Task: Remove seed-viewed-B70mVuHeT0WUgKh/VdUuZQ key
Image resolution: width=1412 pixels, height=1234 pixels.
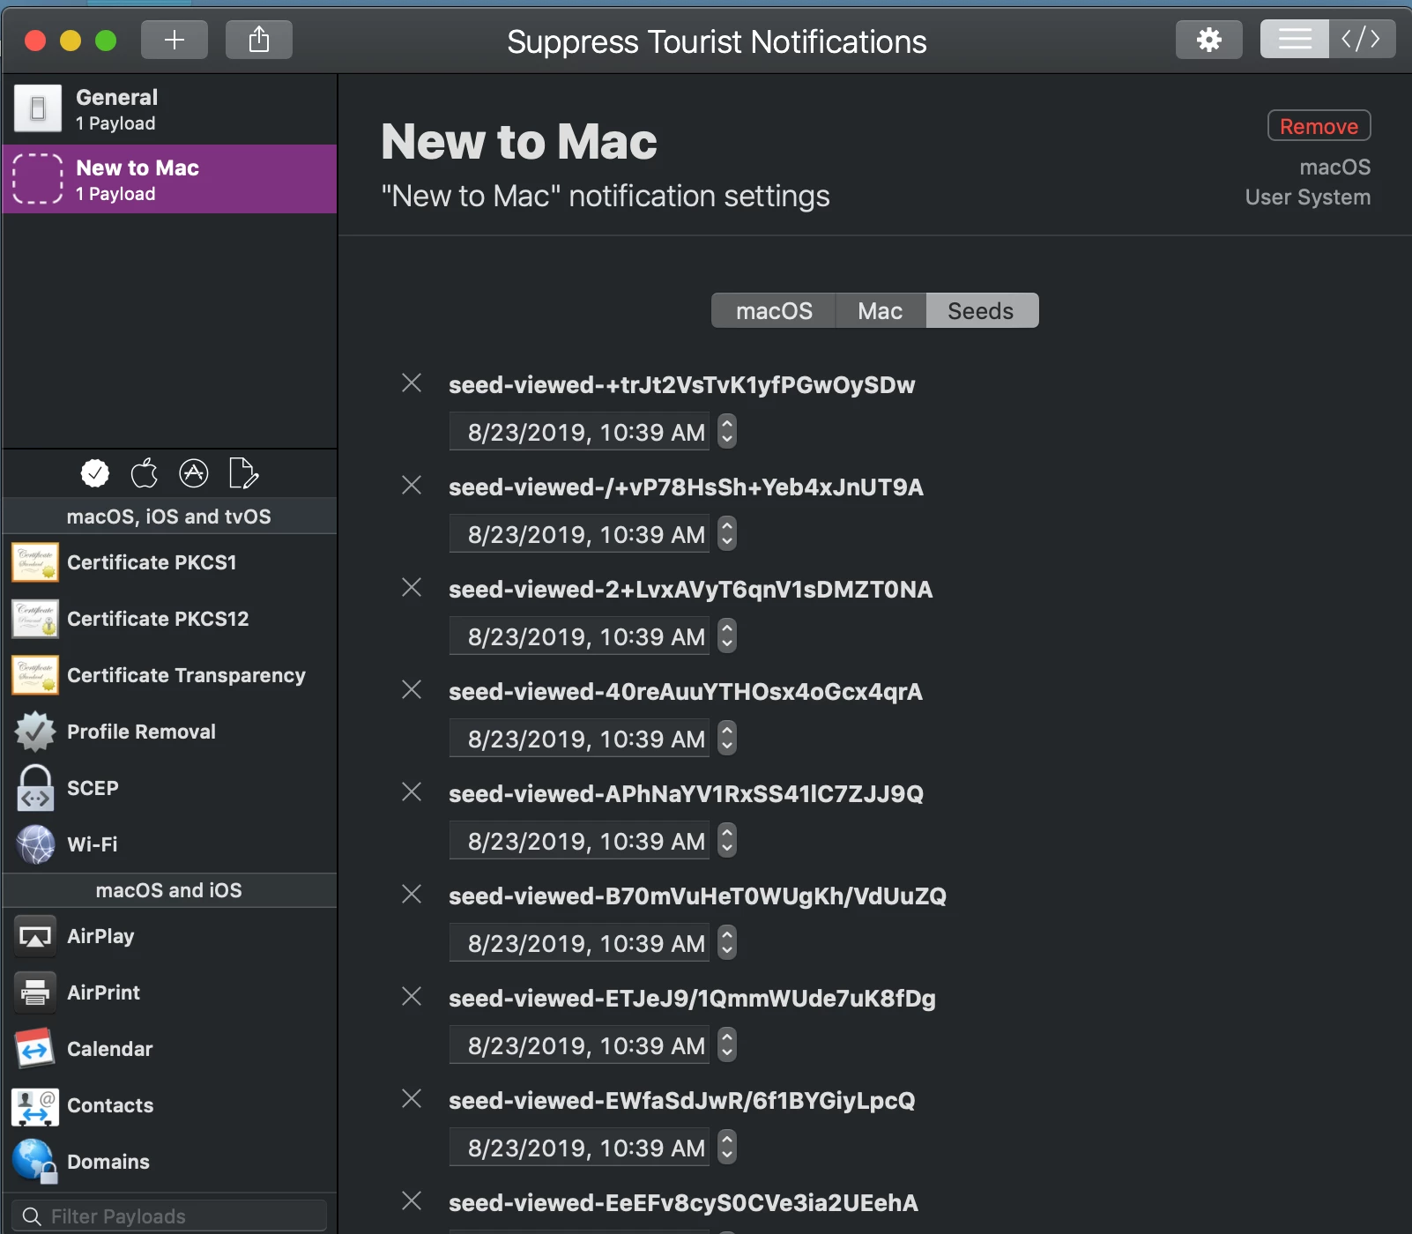Action: pyautogui.click(x=412, y=894)
